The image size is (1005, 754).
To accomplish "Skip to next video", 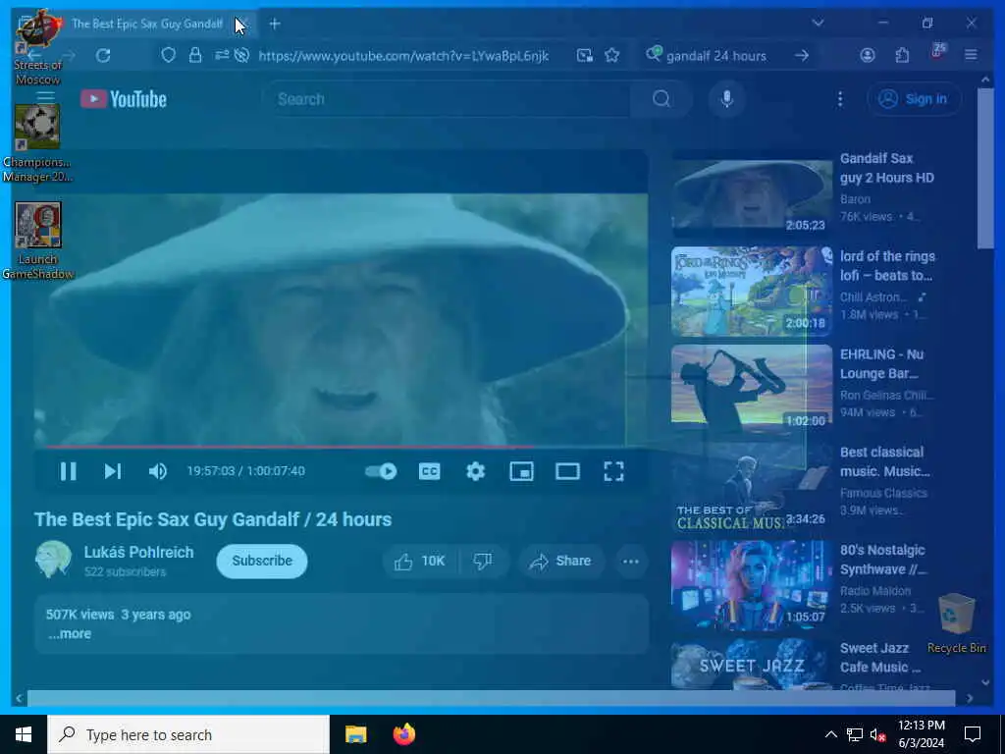I will [112, 471].
